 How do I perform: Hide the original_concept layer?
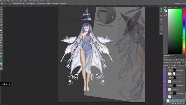click(x=165, y=101)
